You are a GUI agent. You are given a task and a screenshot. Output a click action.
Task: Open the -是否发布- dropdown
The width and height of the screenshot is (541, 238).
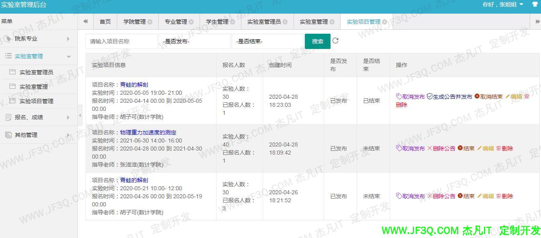tap(194, 41)
